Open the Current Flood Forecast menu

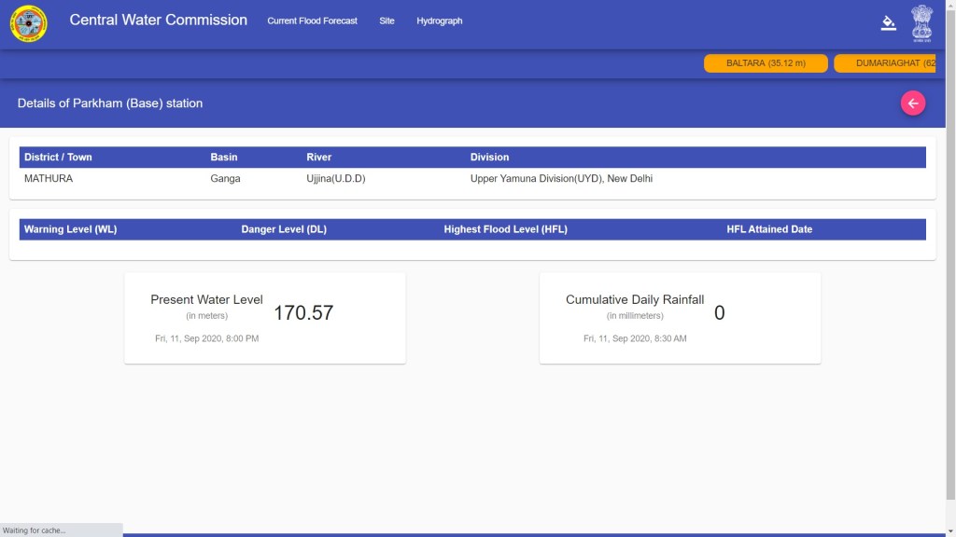(312, 21)
